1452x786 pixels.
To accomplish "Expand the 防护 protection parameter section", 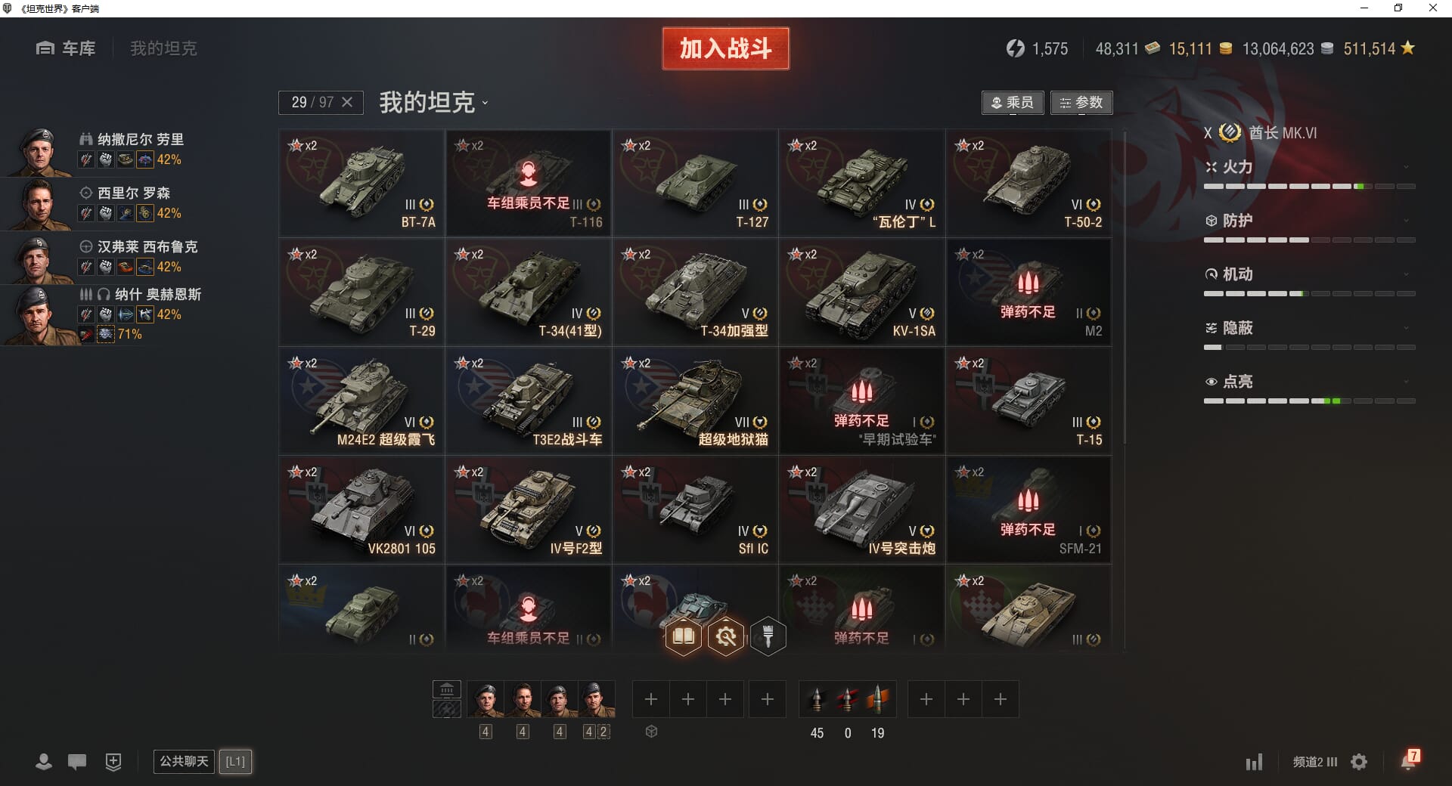I will (1309, 221).
